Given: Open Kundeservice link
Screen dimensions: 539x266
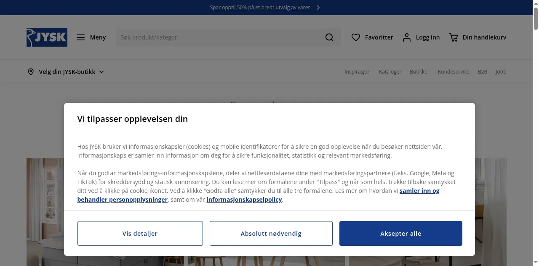Looking at the screenshot, I should click(x=454, y=72).
